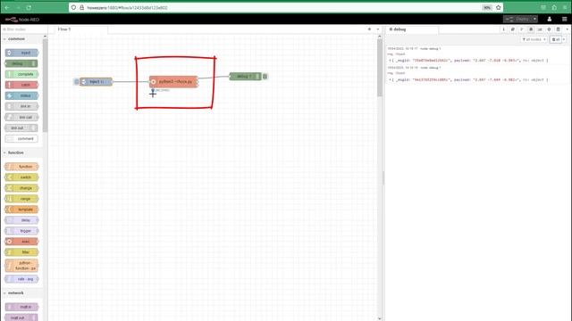Open the Node-RED hamburger main menu

pos(564,19)
